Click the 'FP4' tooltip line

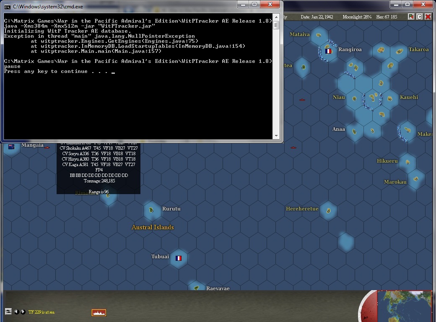(99, 170)
